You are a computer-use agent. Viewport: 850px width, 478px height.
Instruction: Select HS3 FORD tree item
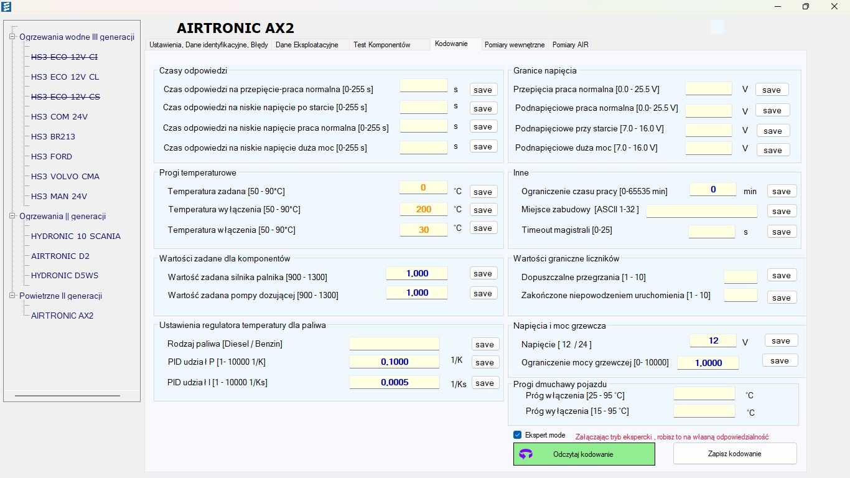pos(52,156)
